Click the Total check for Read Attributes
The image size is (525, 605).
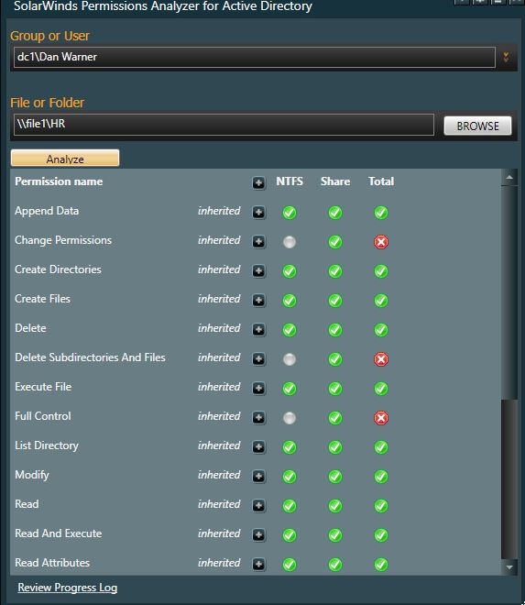(381, 565)
